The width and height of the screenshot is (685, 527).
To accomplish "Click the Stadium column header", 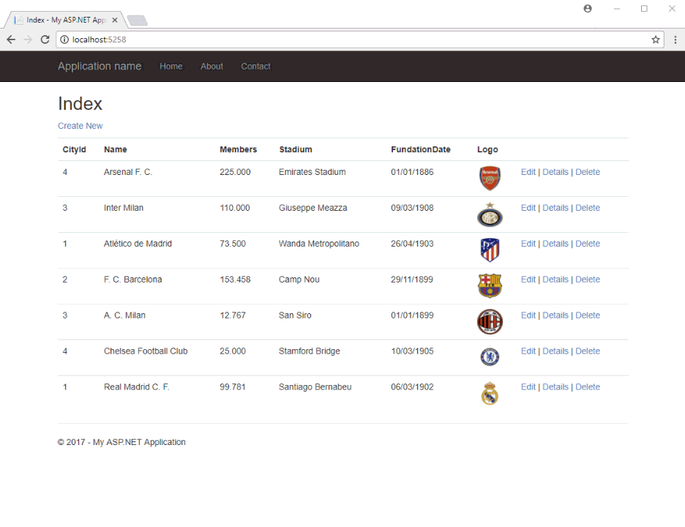I will point(296,149).
